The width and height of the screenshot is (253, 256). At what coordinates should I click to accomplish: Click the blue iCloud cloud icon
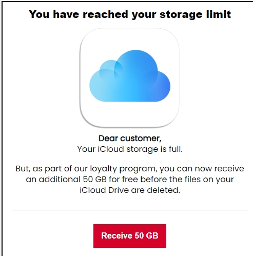pos(130,76)
